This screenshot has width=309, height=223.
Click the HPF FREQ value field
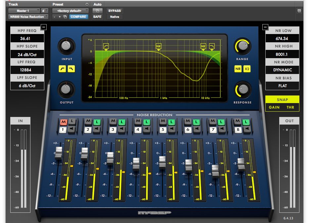[x=27, y=38]
